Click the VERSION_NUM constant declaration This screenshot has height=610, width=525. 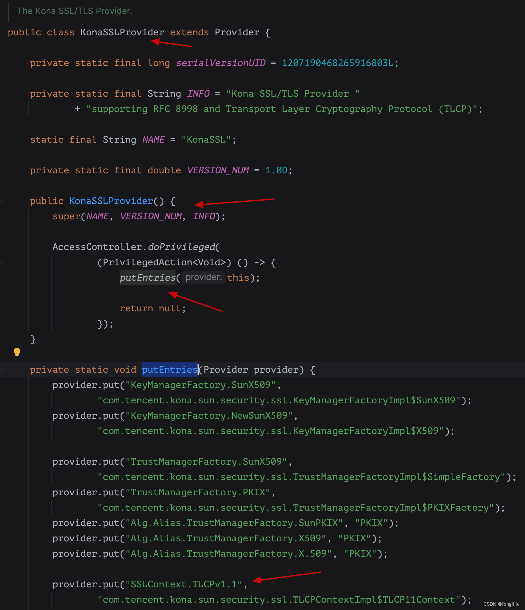pyautogui.click(x=218, y=170)
